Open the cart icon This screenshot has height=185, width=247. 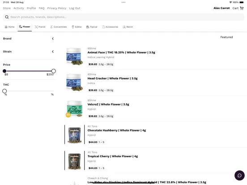point(242,8)
